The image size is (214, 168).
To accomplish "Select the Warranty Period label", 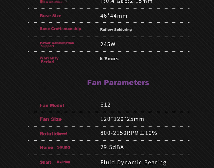I will pos(49,60).
